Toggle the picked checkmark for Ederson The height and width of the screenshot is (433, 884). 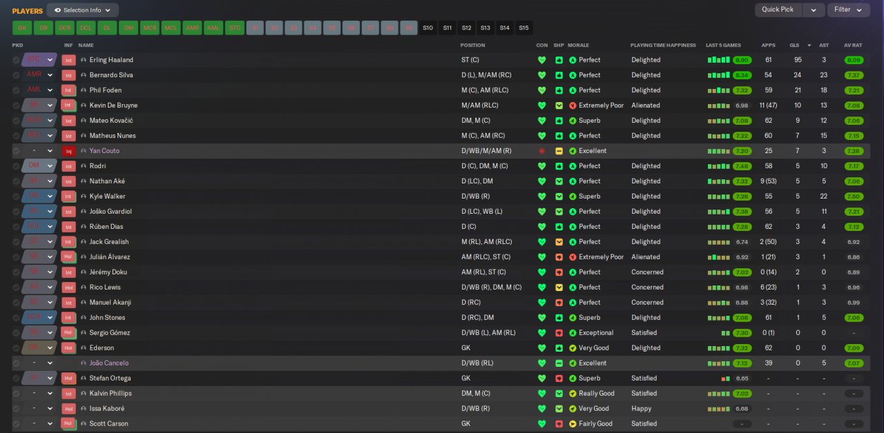coord(16,348)
